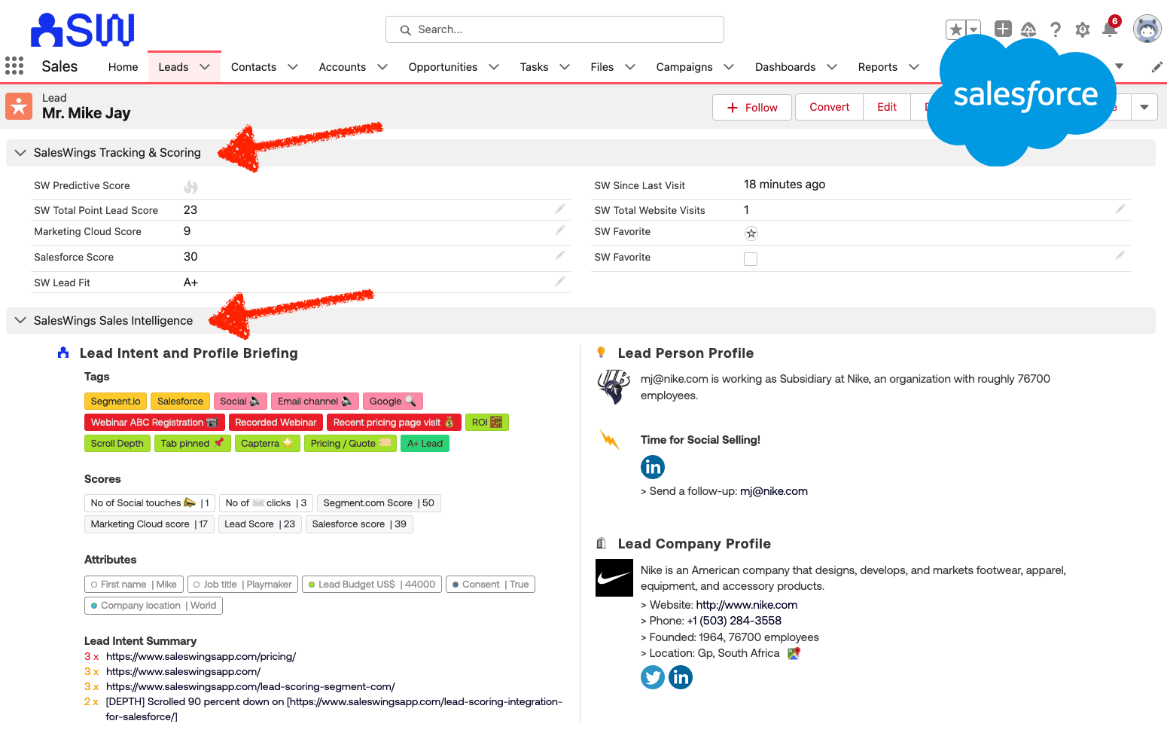Toggle the SW Favorite star

point(751,234)
